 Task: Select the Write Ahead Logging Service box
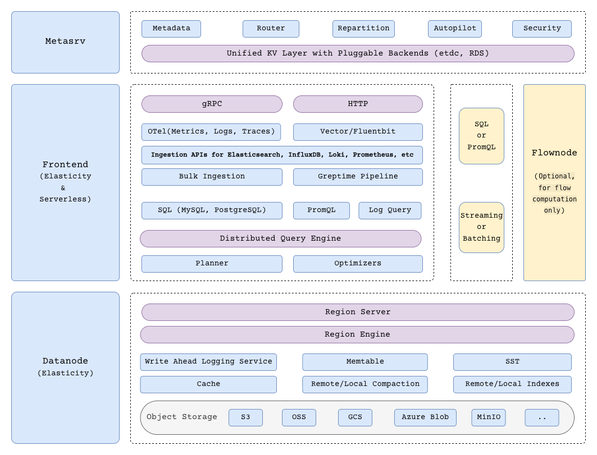click(x=208, y=362)
